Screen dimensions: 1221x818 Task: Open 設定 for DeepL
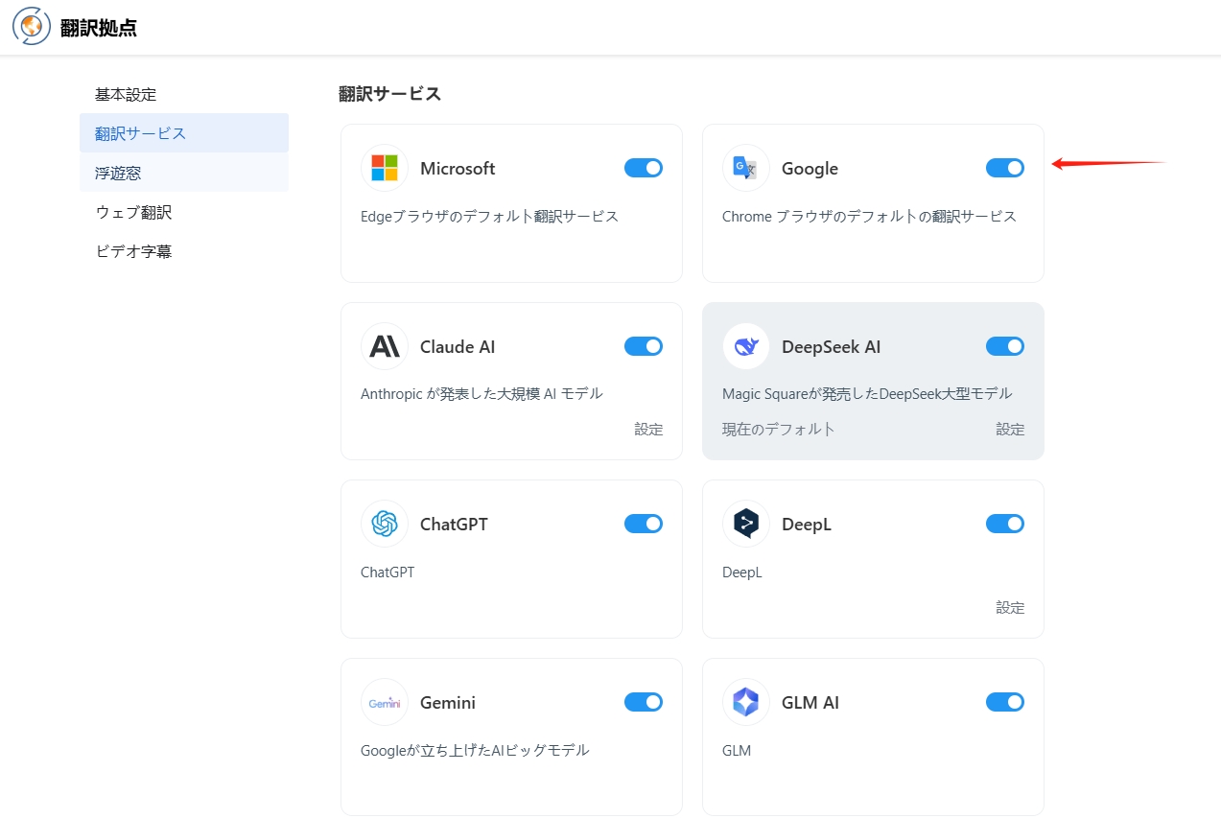1010,607
